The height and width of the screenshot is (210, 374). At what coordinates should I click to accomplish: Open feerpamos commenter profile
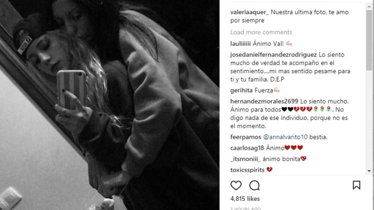(x=246, y=137)
